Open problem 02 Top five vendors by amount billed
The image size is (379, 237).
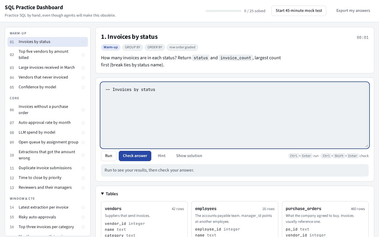(48, 55)
